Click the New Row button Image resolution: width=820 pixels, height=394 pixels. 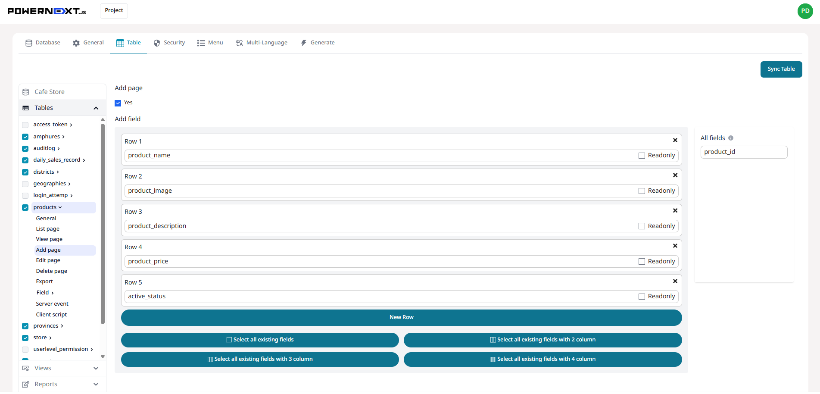pyautogui.click(x=401, y=318)
